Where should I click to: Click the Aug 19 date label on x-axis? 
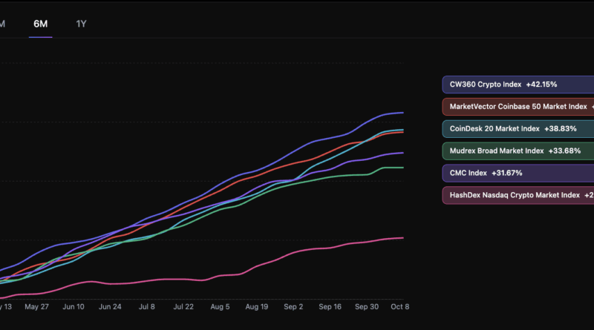tap(256, 306)
